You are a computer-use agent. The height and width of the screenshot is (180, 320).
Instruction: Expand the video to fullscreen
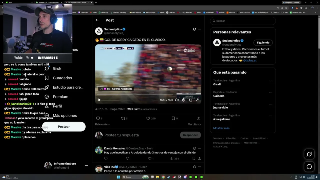point(197,100)
